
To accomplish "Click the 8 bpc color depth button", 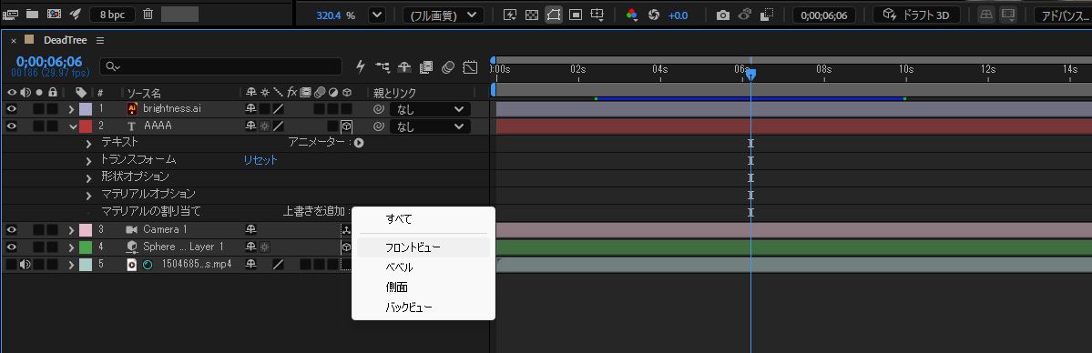I will [112, 15].
